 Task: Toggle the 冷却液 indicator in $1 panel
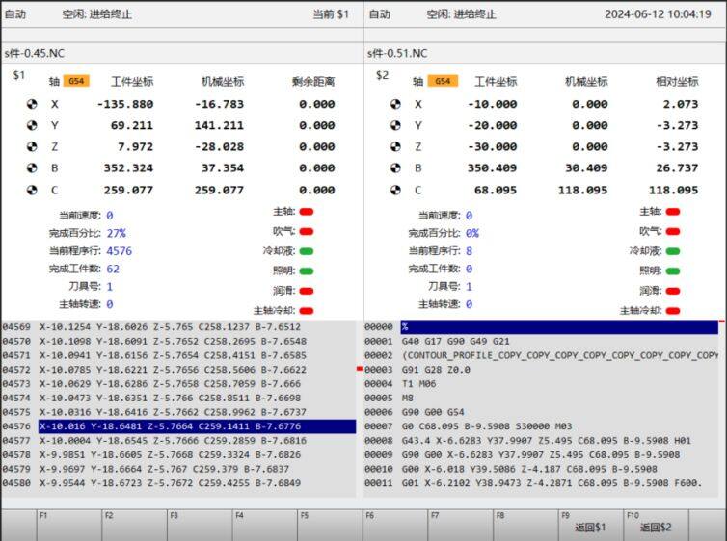pyautogui.click(x=307, y=251)
